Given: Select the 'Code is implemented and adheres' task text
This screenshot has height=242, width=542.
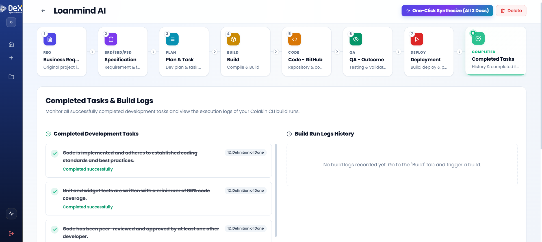Looking at the screenshot, I should tap(130, 157).
